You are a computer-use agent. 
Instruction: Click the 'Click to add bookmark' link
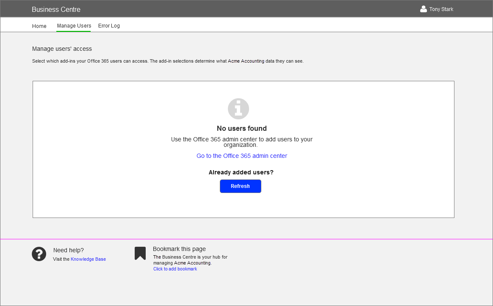click(175, 269)
